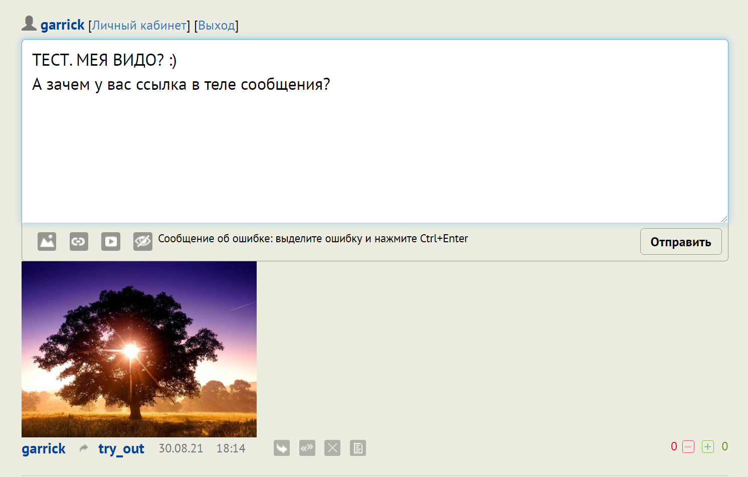This screenshot has height=477, width=748.
Task: Open the Личный кабинет link
Action: [x=139, y=26]
